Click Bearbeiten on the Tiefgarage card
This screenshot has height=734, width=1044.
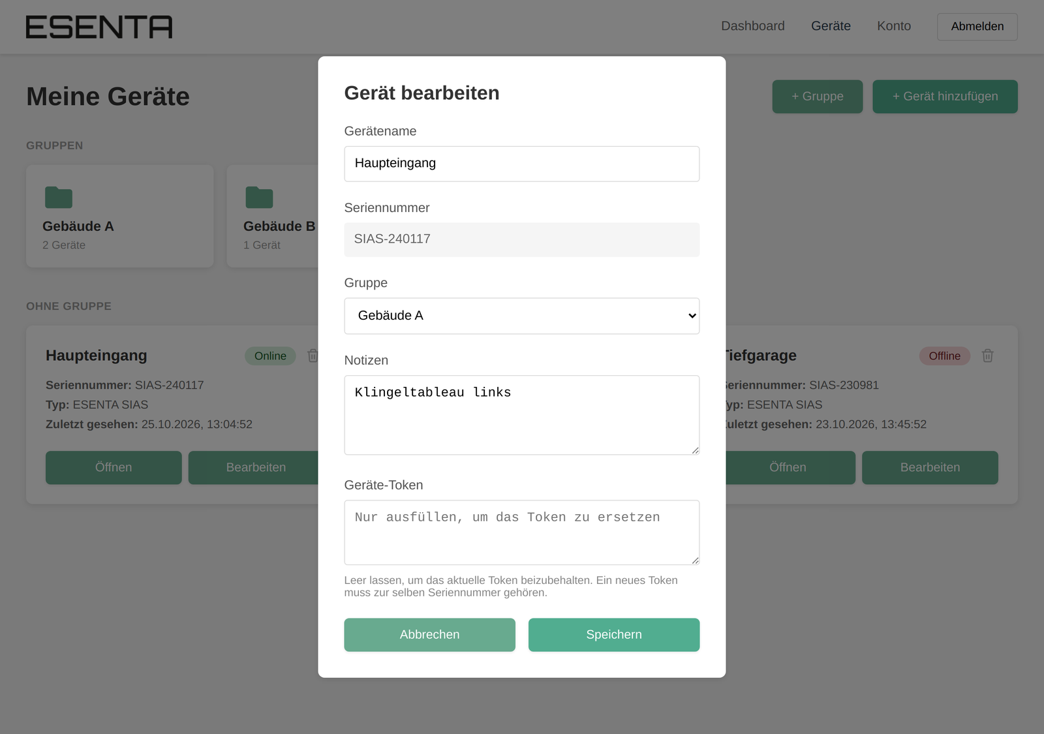(930, 468)
